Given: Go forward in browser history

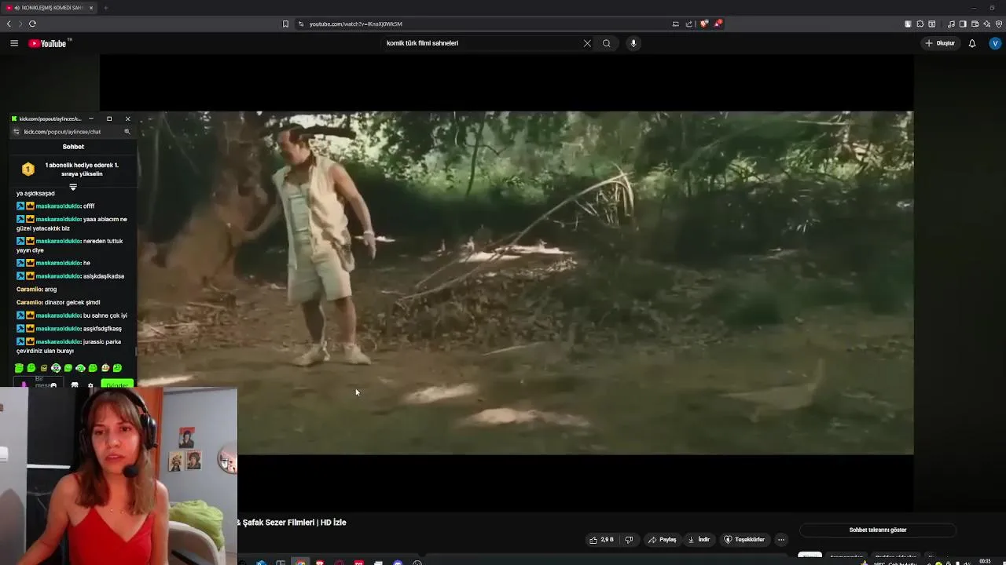Looking at the screenshot, I should [20, 24].
